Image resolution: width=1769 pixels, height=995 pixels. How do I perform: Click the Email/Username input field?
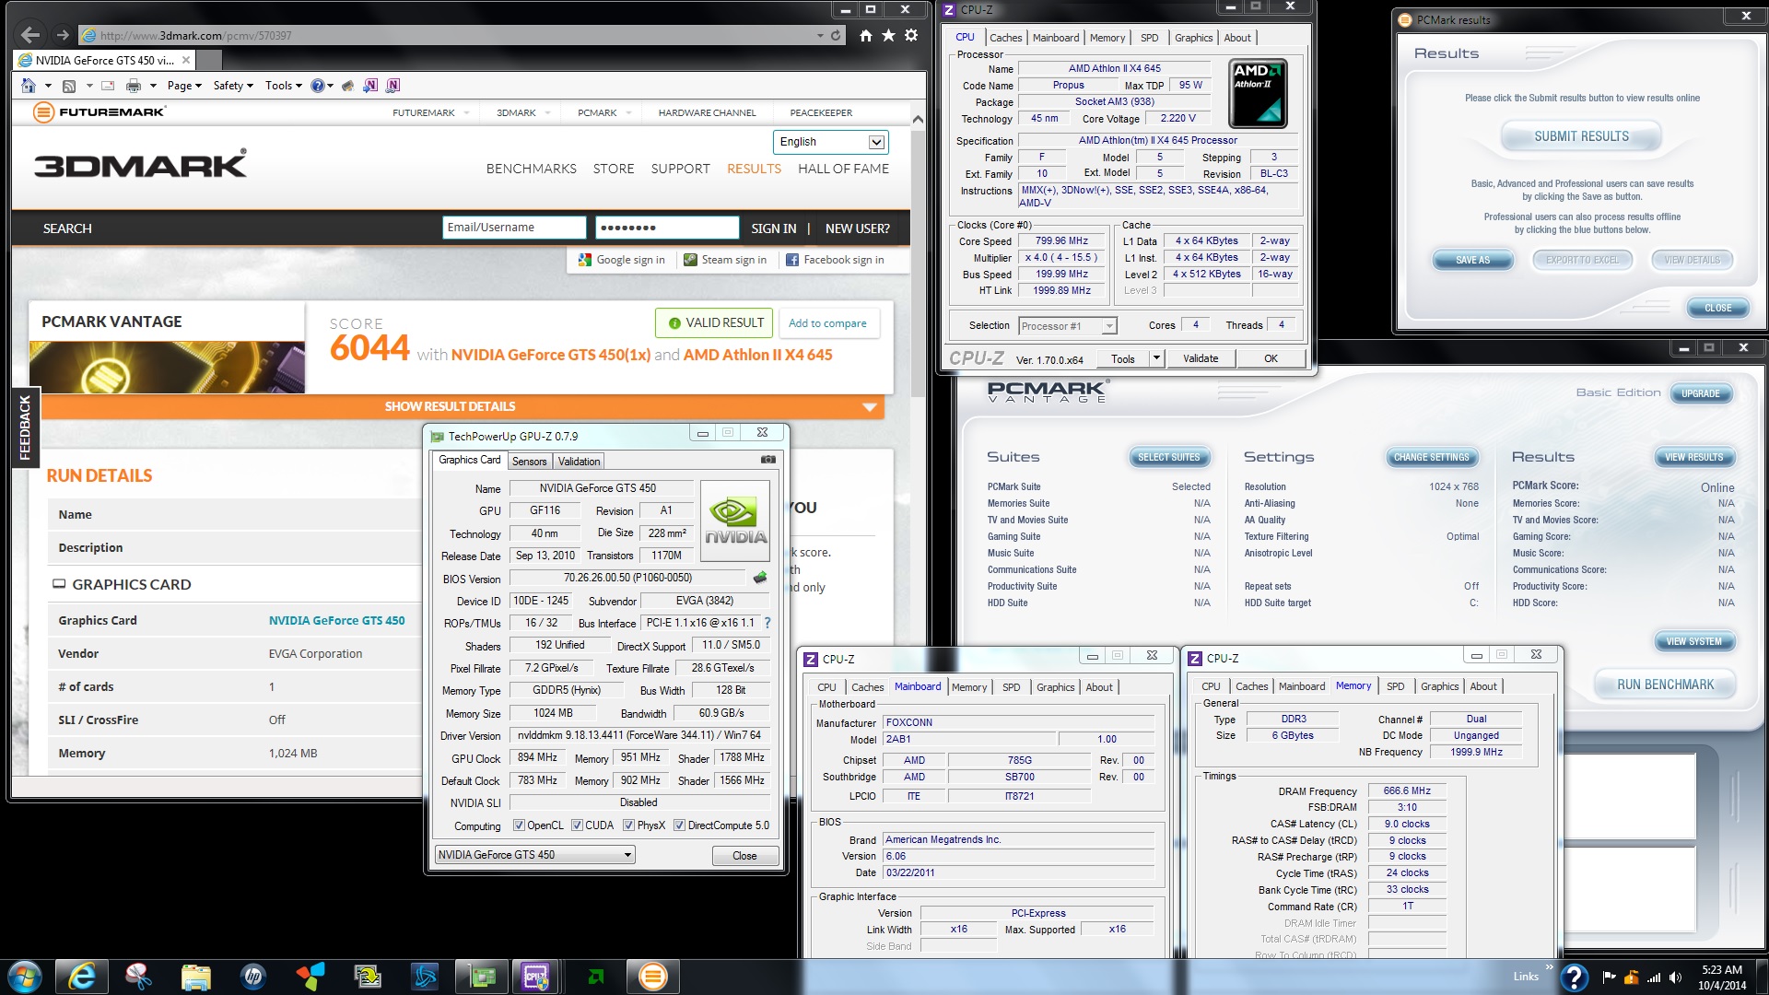tap(514, 228)
